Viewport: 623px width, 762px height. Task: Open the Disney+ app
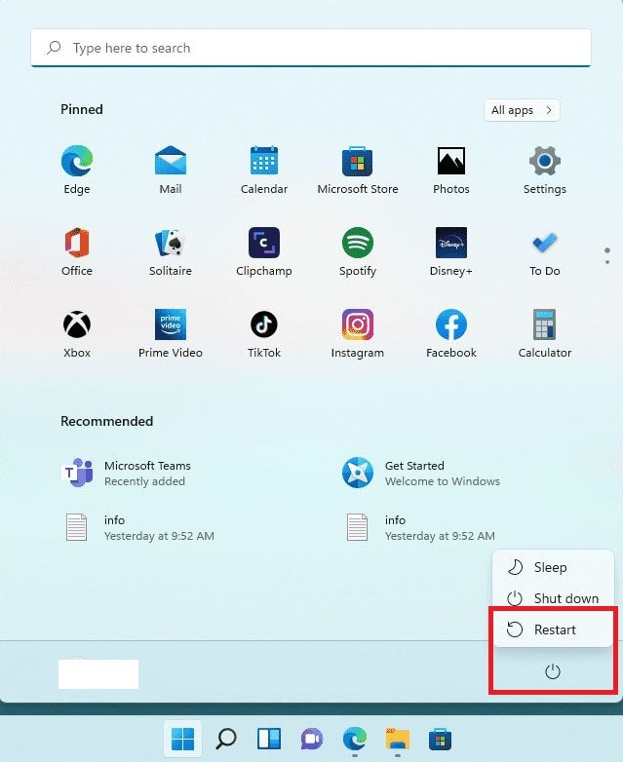(451, 251)
